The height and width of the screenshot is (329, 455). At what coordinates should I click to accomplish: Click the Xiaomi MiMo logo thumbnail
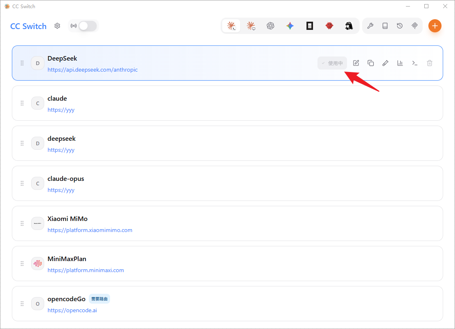[38, 223]
